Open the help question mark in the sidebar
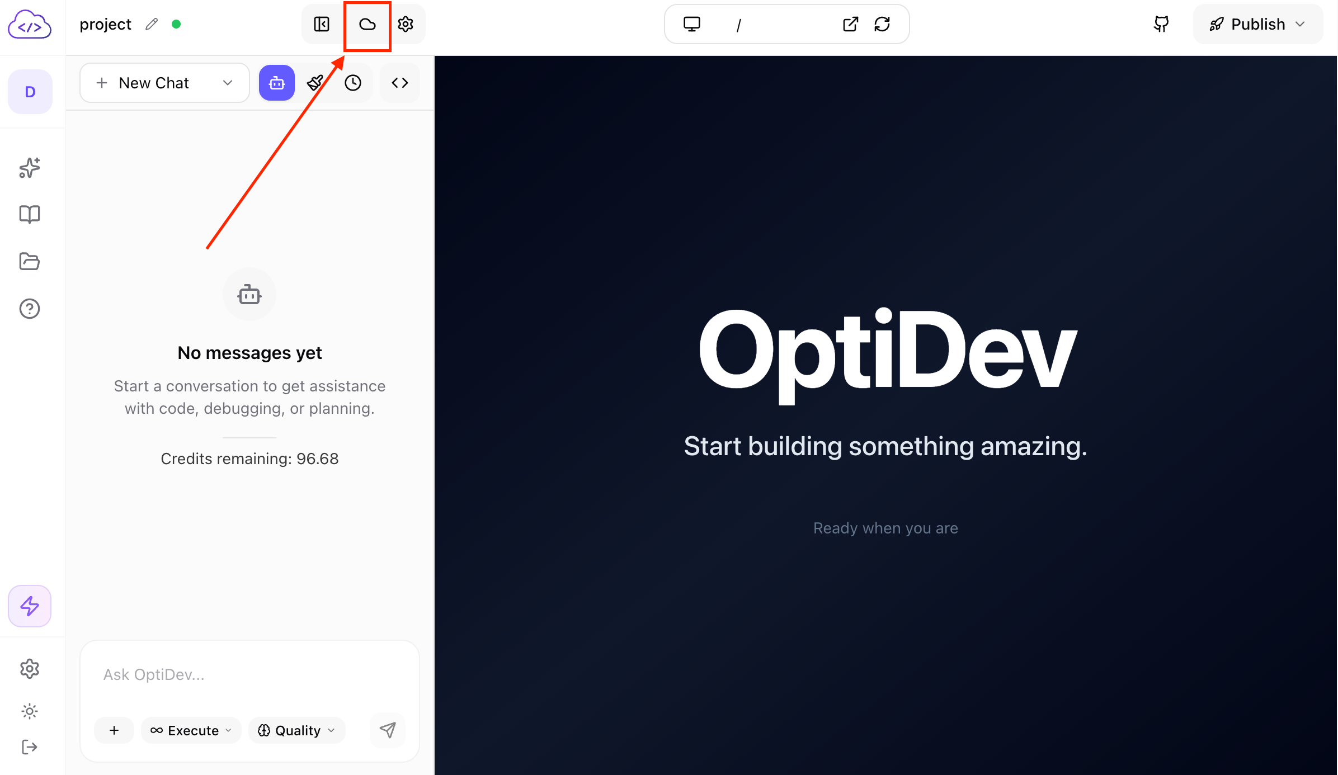This screenshot has width=1338, height=775. 29,308
